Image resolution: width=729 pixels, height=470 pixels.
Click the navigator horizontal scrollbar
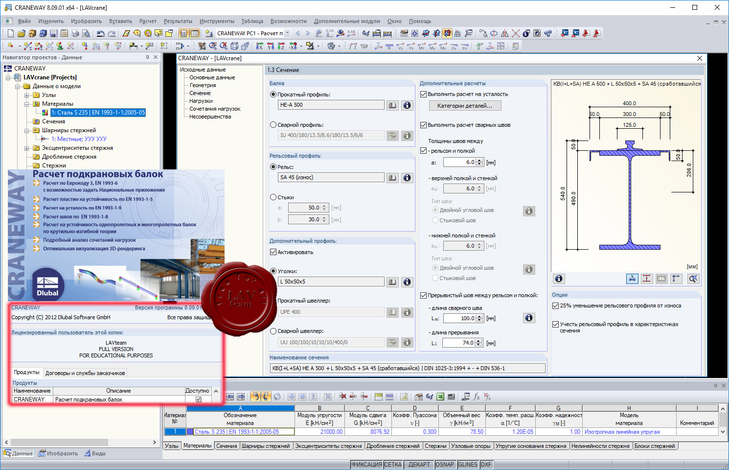point(81,442)
